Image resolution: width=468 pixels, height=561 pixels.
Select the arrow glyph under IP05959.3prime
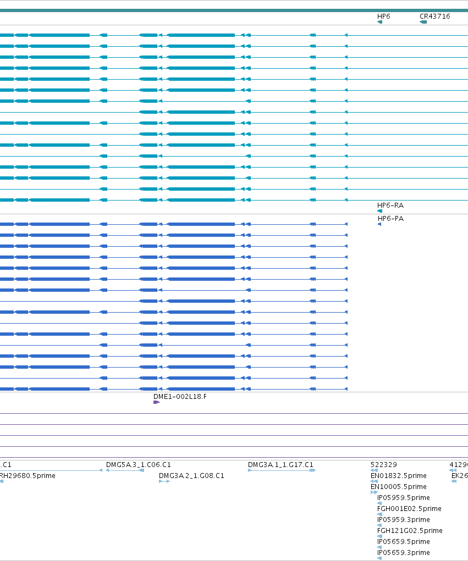point(379,525)
